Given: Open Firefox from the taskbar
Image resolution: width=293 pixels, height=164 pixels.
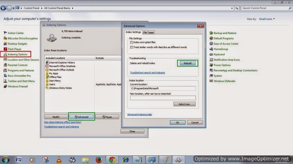Looking at the screenshot, I should 99,160.
